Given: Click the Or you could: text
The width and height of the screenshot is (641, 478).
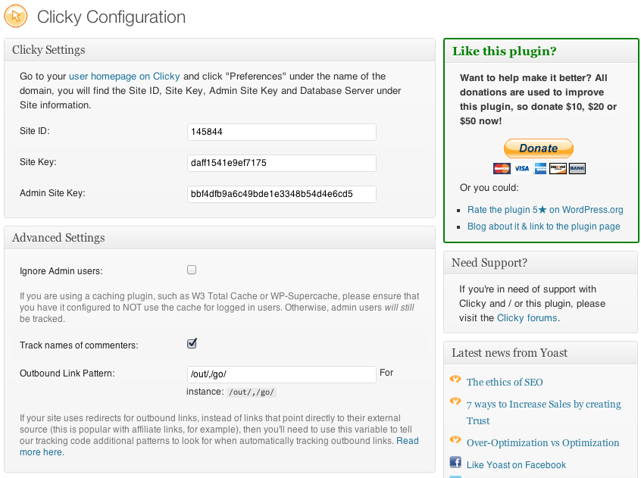Looking at the screenshot, I should coord(489,188).
